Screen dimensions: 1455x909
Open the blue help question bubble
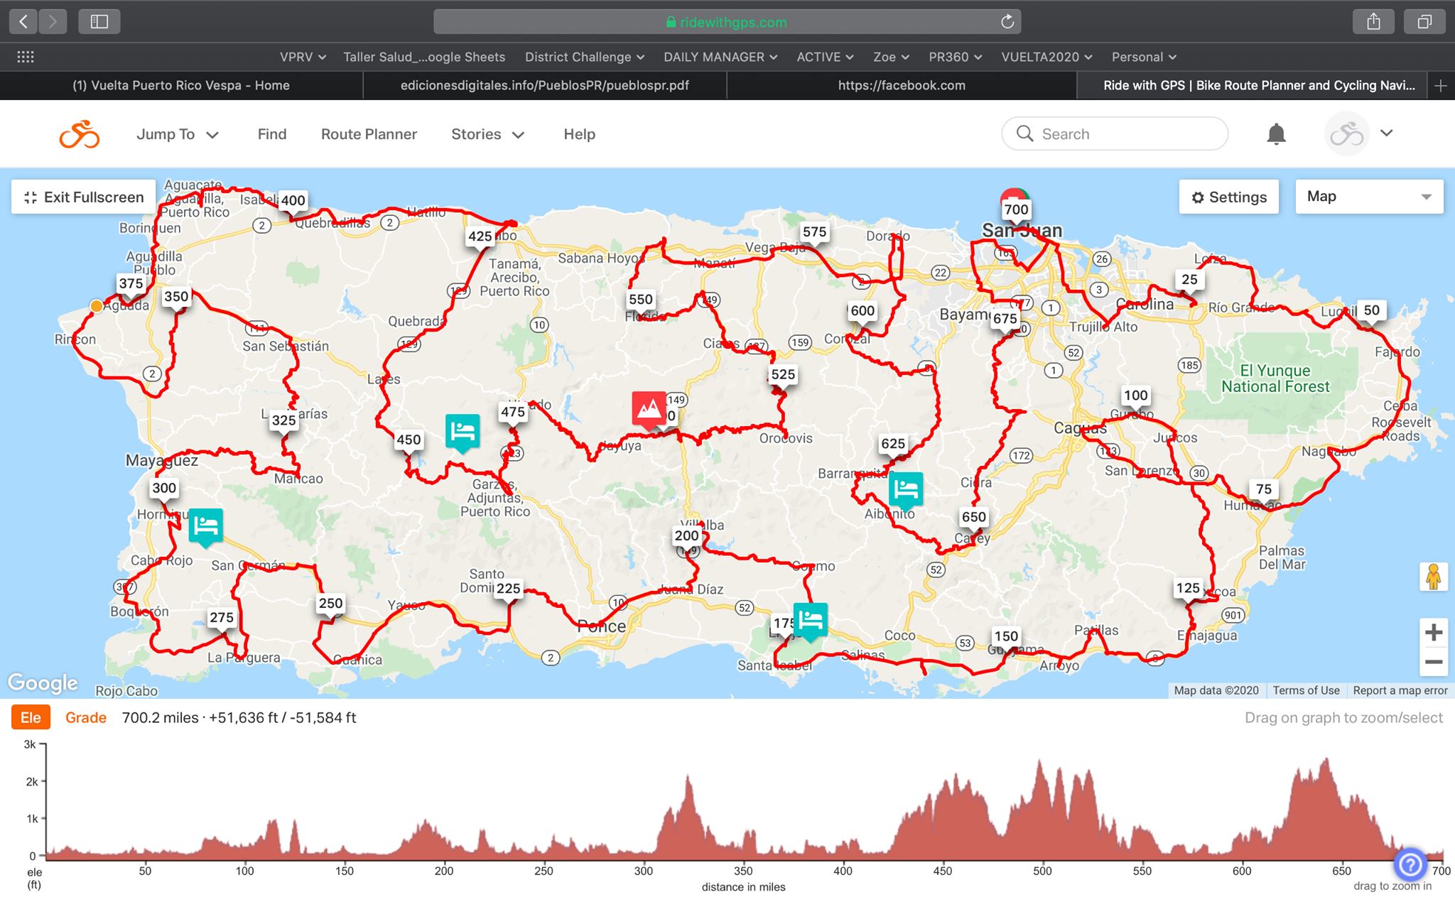1410,864
